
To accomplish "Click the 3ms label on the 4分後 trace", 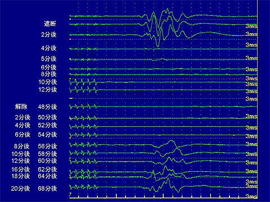I will click(251, 45).
